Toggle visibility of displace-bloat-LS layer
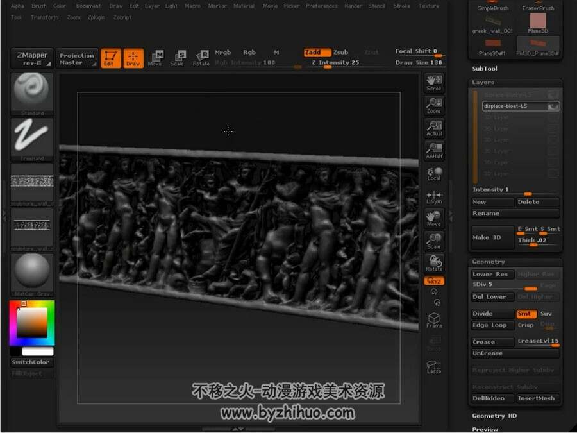The width and height of the screenshot is (577, 433). tap(553, 106)
